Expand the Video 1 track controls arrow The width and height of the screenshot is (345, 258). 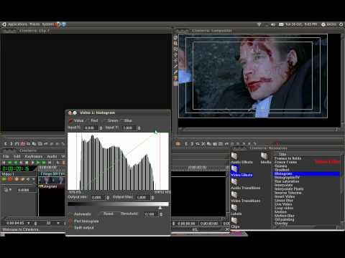(x=33, y=179)
